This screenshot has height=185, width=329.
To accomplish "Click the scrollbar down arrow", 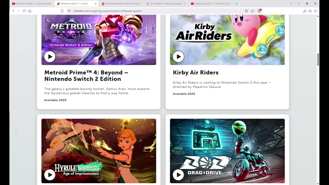I will tap(318, 183).
